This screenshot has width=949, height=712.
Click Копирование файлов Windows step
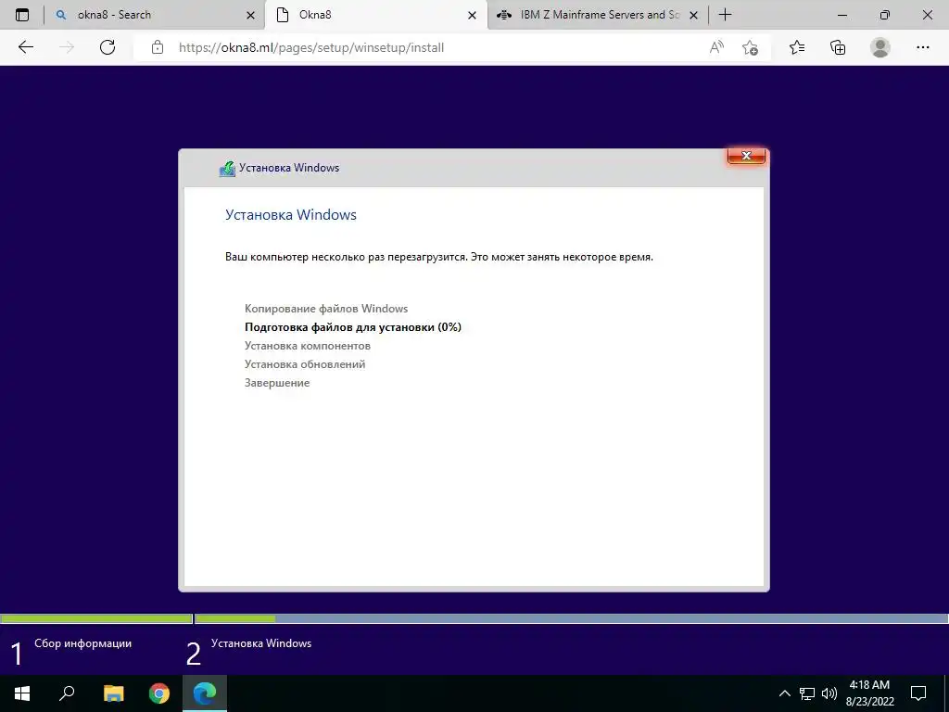(x=326, y=308)
